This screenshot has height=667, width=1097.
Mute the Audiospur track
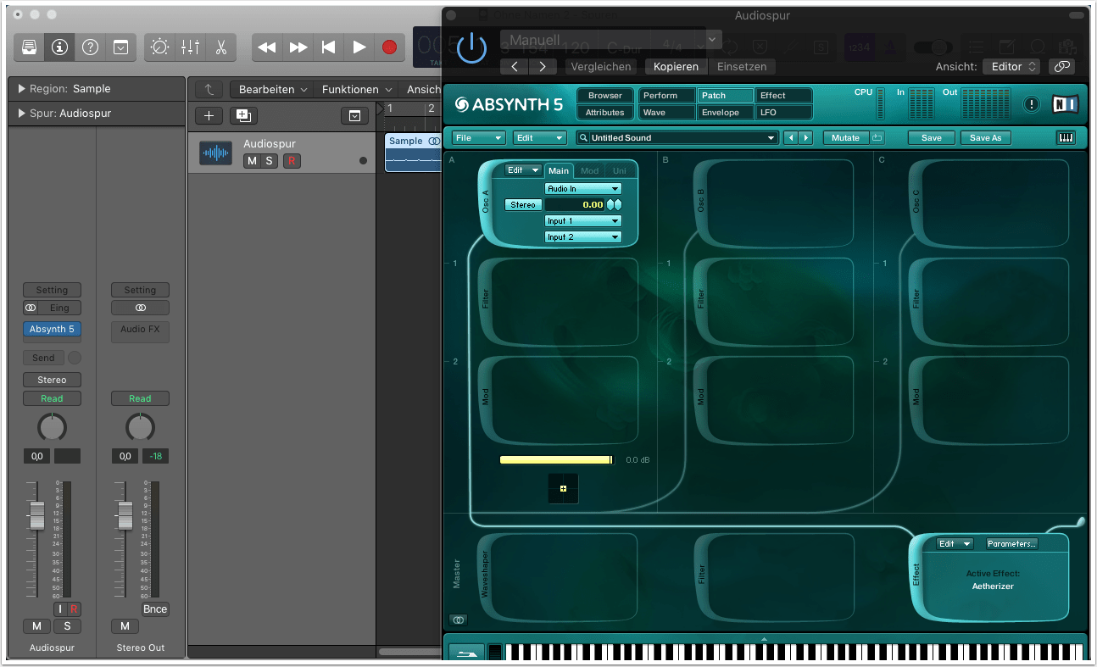click(252, 161)
